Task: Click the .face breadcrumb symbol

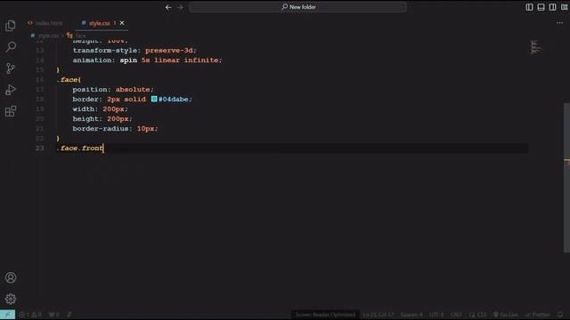Action: [x=77, y=36]
